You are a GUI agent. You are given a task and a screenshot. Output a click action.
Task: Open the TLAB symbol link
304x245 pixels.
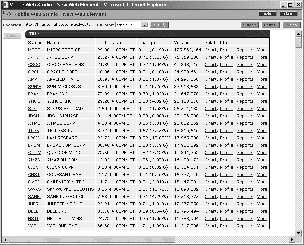tap(34, 131)
